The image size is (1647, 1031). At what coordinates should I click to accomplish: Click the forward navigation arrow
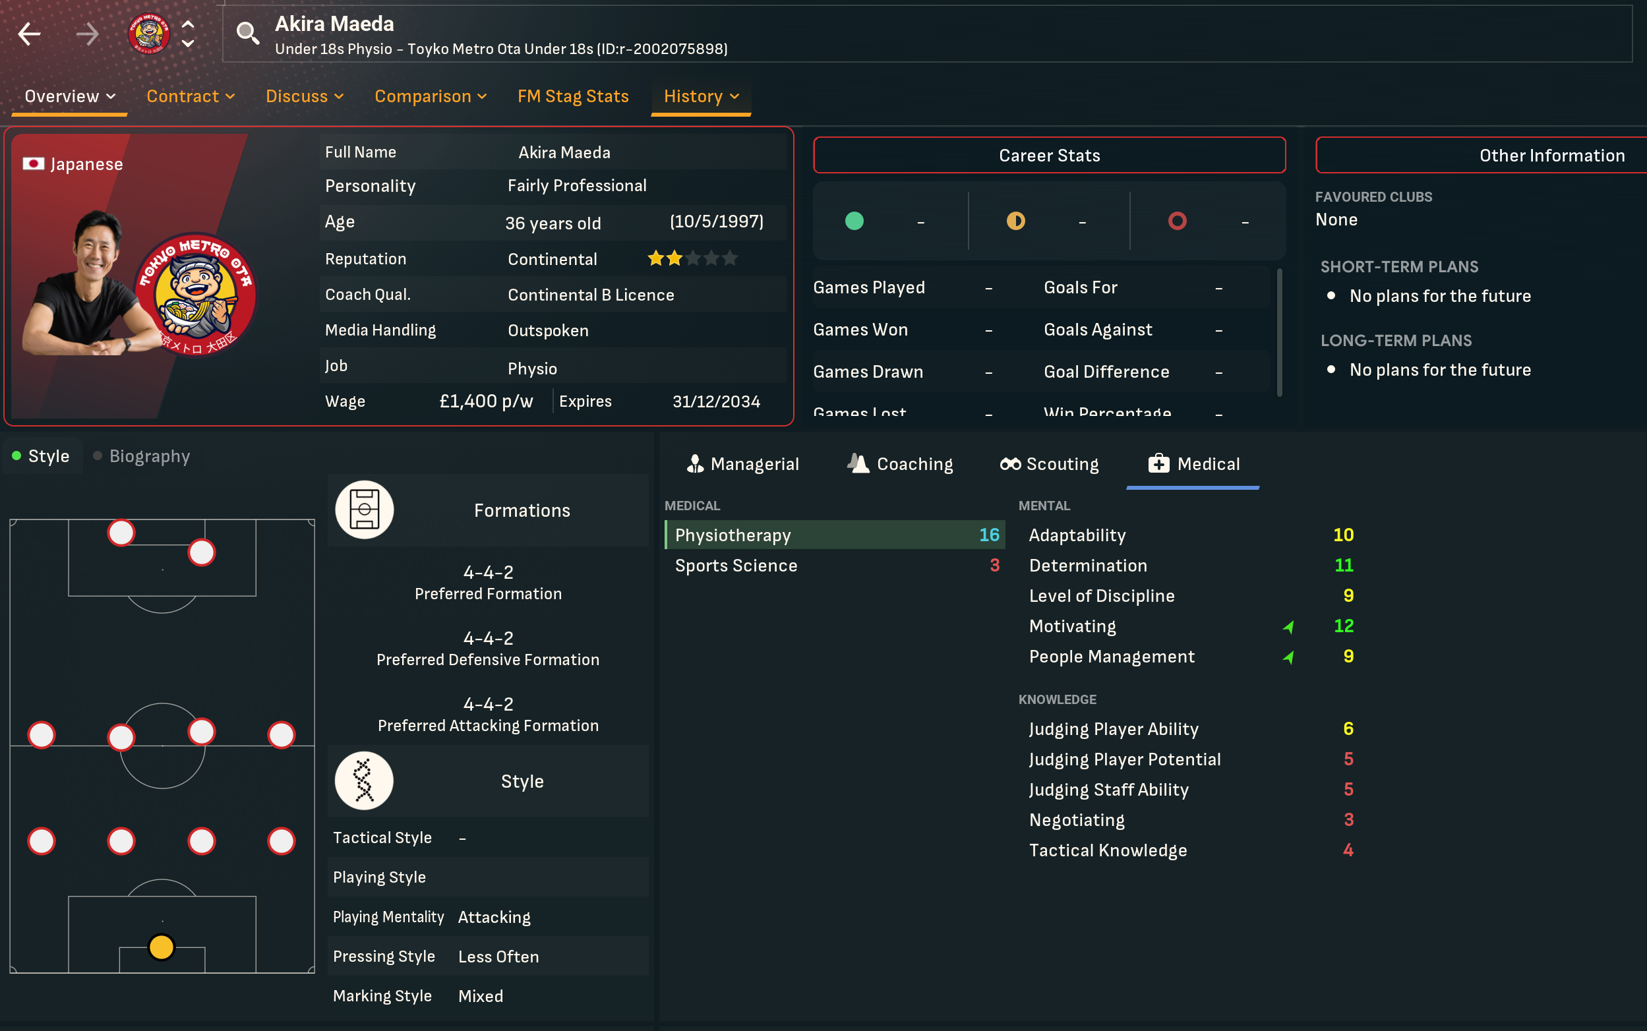click(87, 34)
